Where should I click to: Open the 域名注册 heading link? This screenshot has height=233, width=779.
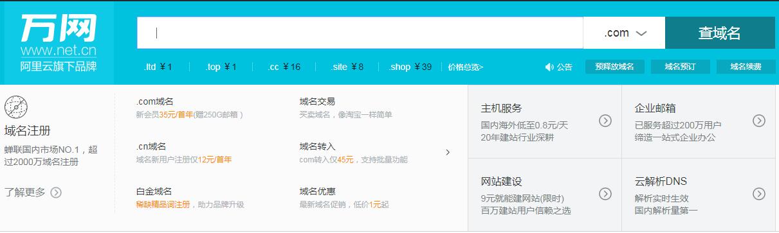pyautogui.click(x=27, y=131)
